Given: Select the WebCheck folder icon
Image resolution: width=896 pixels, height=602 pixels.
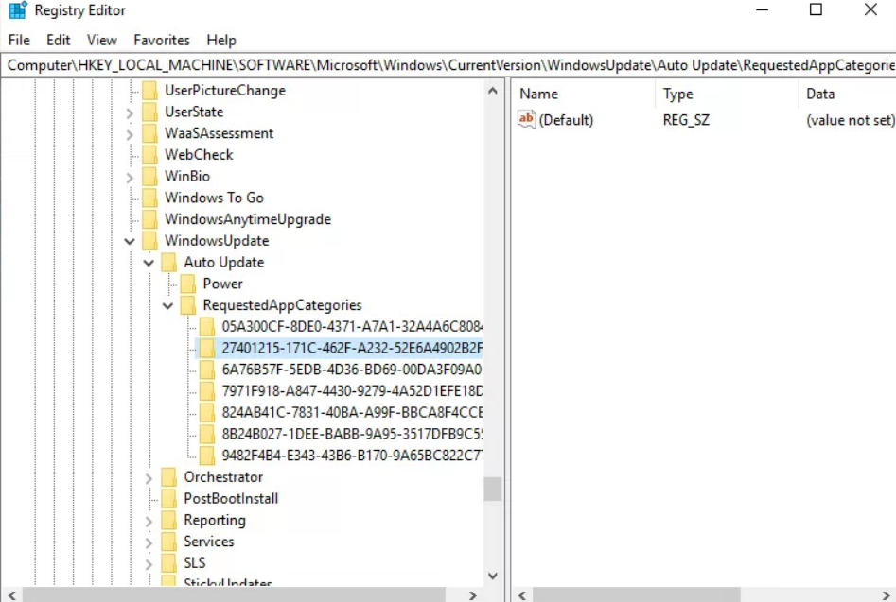Looking at the screenshot, I should tap(149, 155).
